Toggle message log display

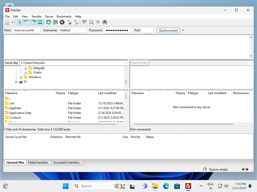point(20,22)
